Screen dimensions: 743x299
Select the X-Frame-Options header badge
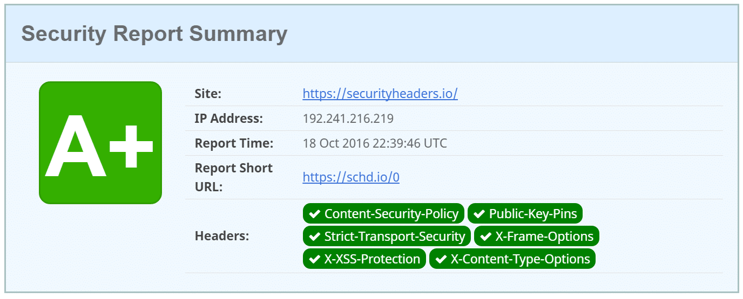pyautogui.click(x=537, y=237)
